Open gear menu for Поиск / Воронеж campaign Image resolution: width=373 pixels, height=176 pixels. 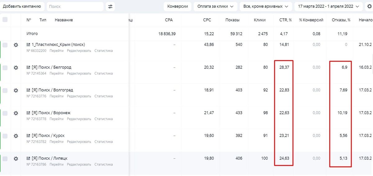16,113
